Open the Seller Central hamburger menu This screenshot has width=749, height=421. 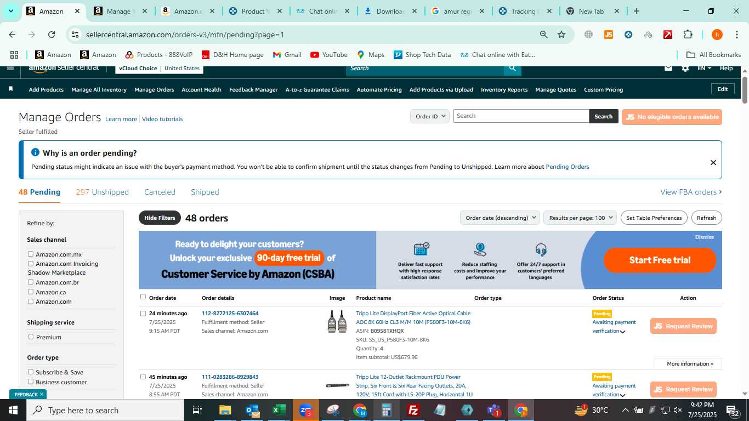click(10, 69)
